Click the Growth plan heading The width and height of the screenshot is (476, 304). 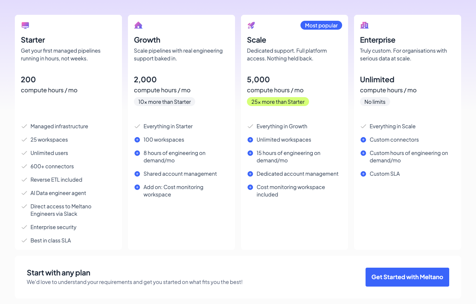point(147,40)
